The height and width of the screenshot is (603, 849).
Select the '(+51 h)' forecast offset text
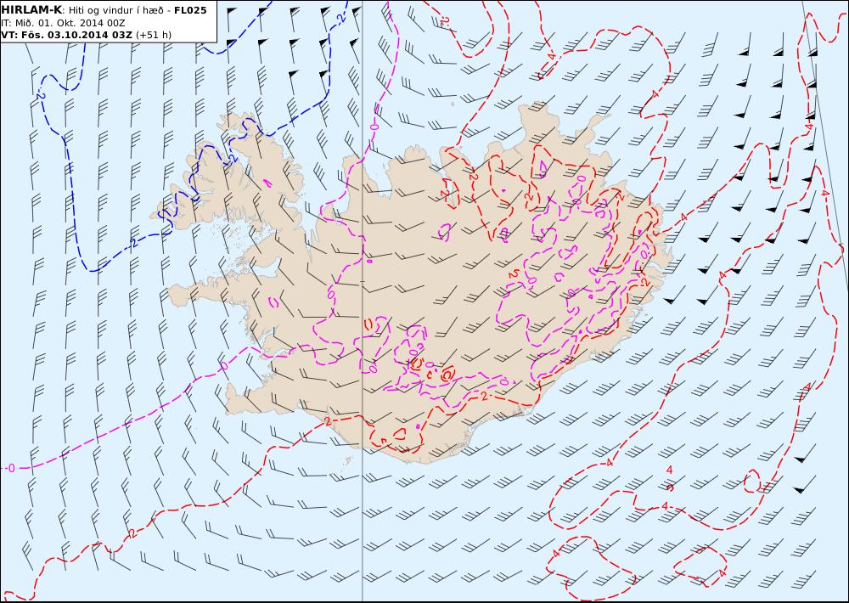coord(153,35)
